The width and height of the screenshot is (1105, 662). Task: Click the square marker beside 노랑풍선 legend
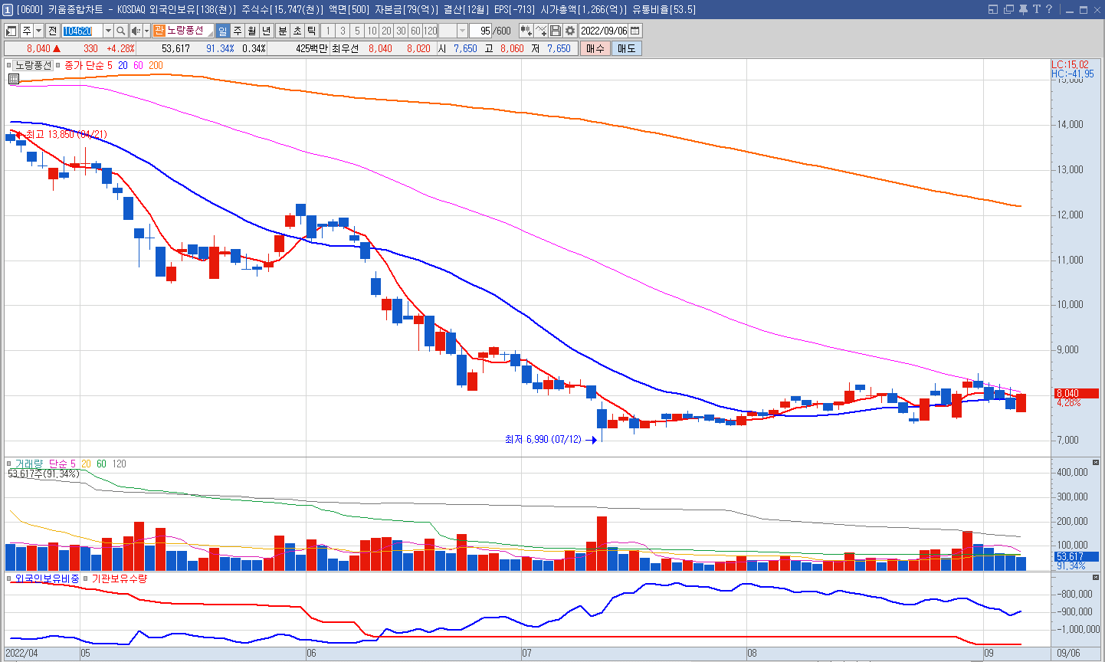tap(10, 65)
